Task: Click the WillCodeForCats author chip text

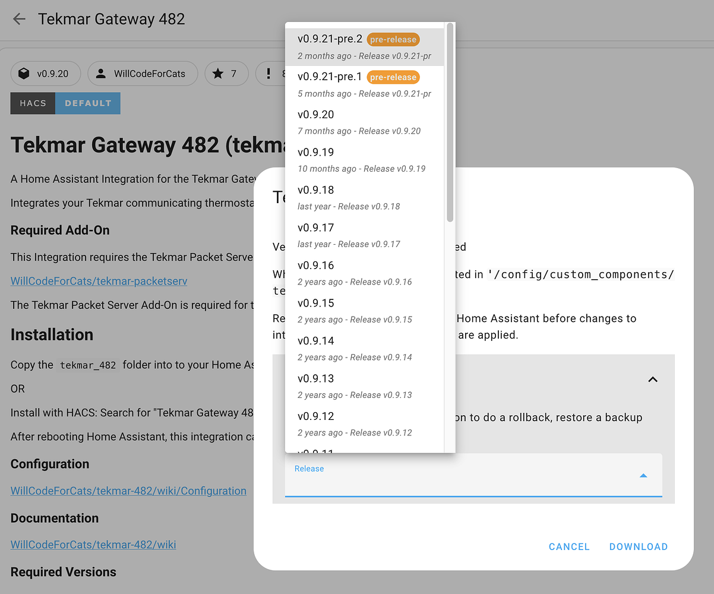Action: 150,74
